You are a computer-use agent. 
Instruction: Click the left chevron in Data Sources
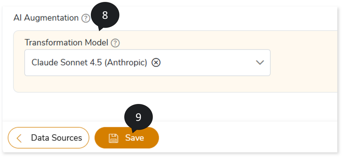point(19,138)
